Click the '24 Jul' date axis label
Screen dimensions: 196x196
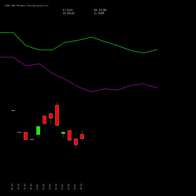tap(56, 187)
